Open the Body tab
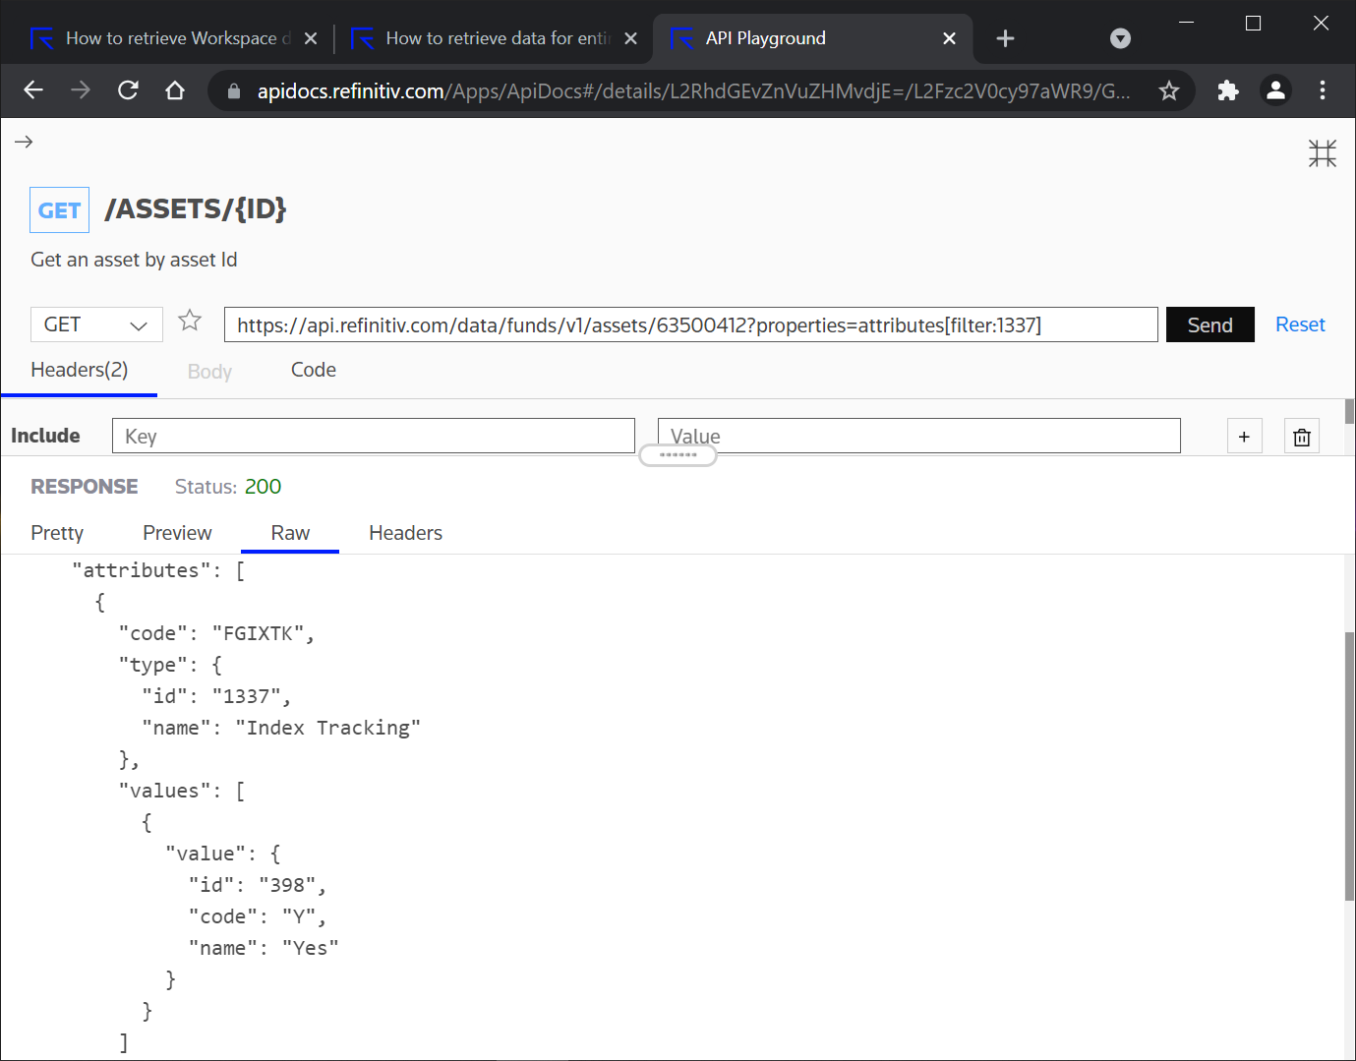This screenshot has height=1061, width=1356. click(x=209, y=372)
